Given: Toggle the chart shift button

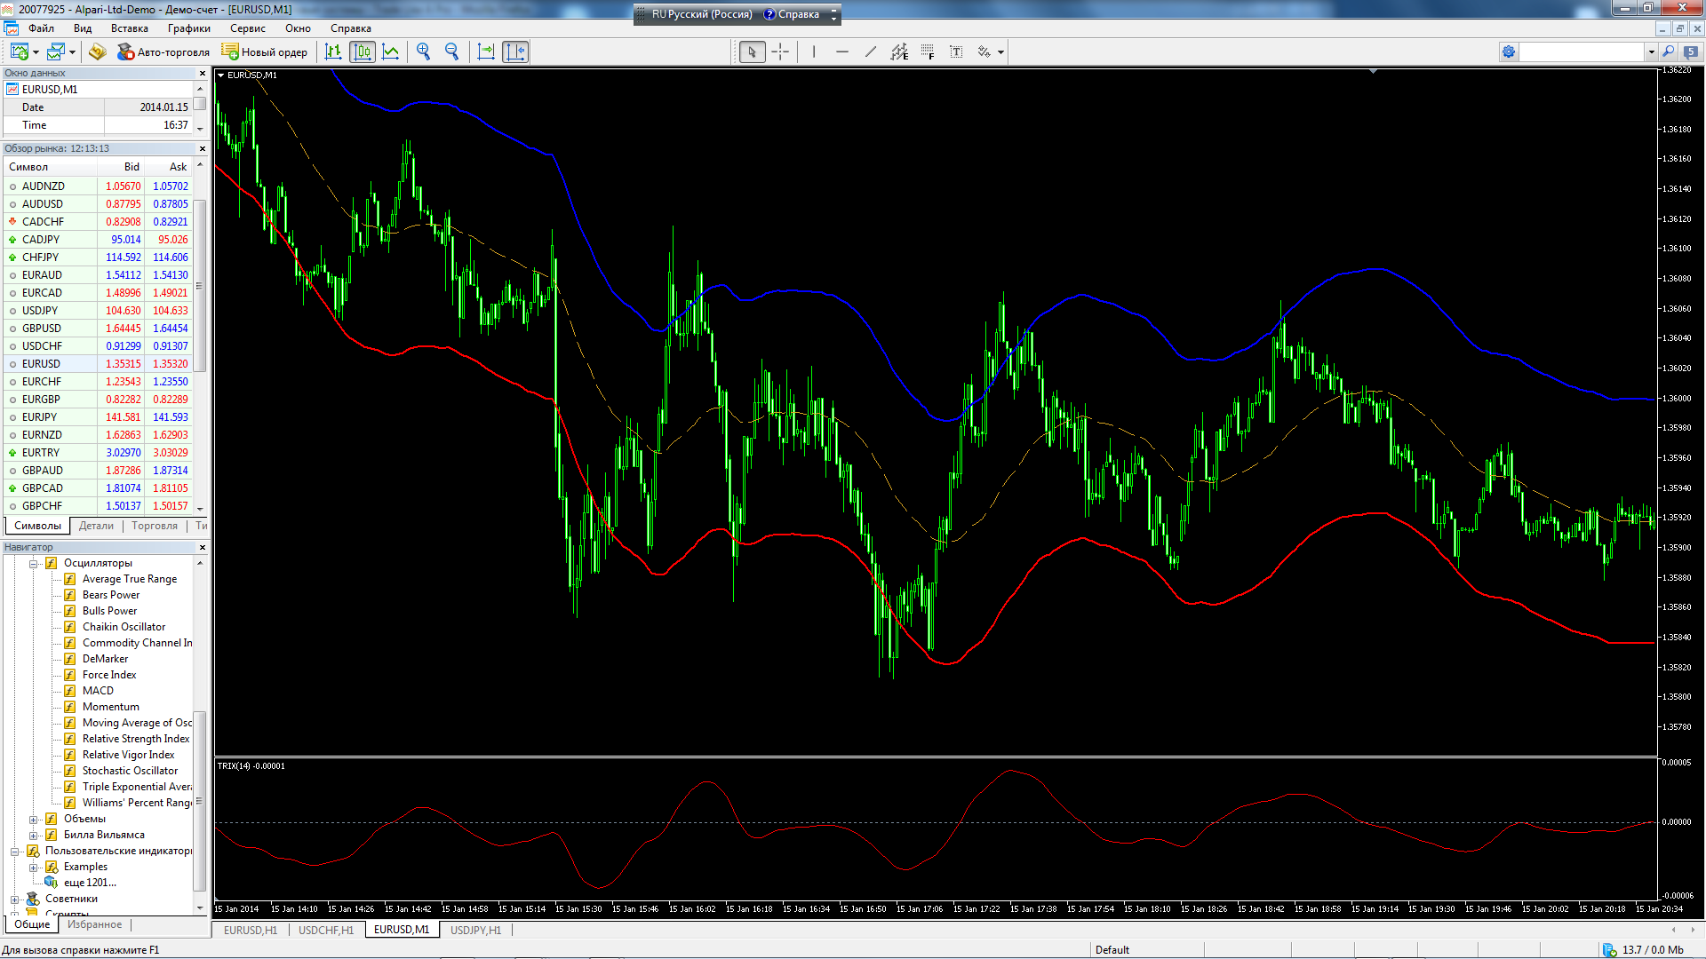Looking at the screenshot, I should [x=515, y=52].
